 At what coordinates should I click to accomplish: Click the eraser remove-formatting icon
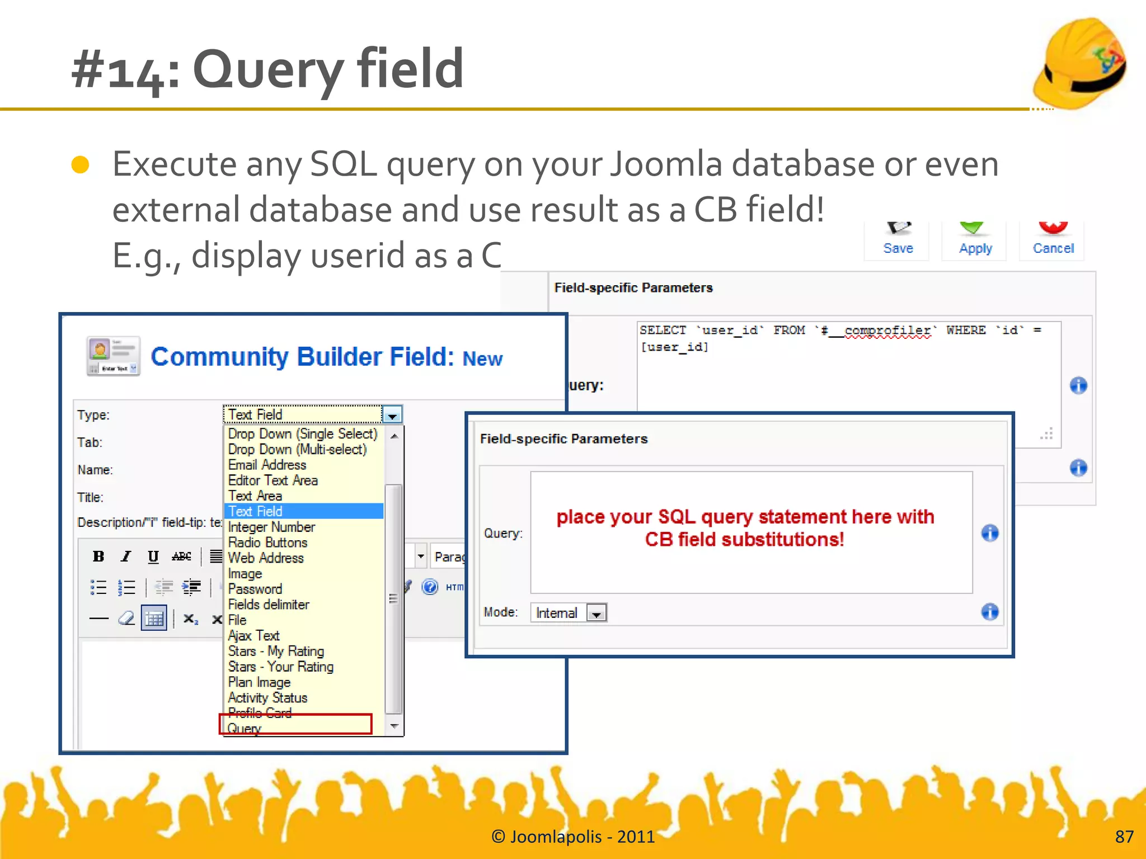click(126, 618)
